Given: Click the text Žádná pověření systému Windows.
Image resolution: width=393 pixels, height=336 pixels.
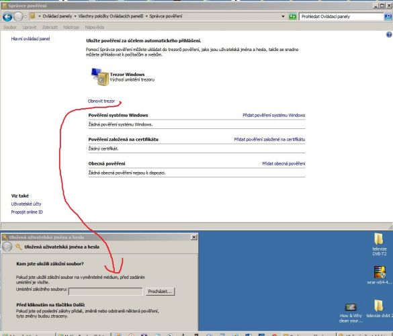Looking at the screenshot, I should 120,124.
